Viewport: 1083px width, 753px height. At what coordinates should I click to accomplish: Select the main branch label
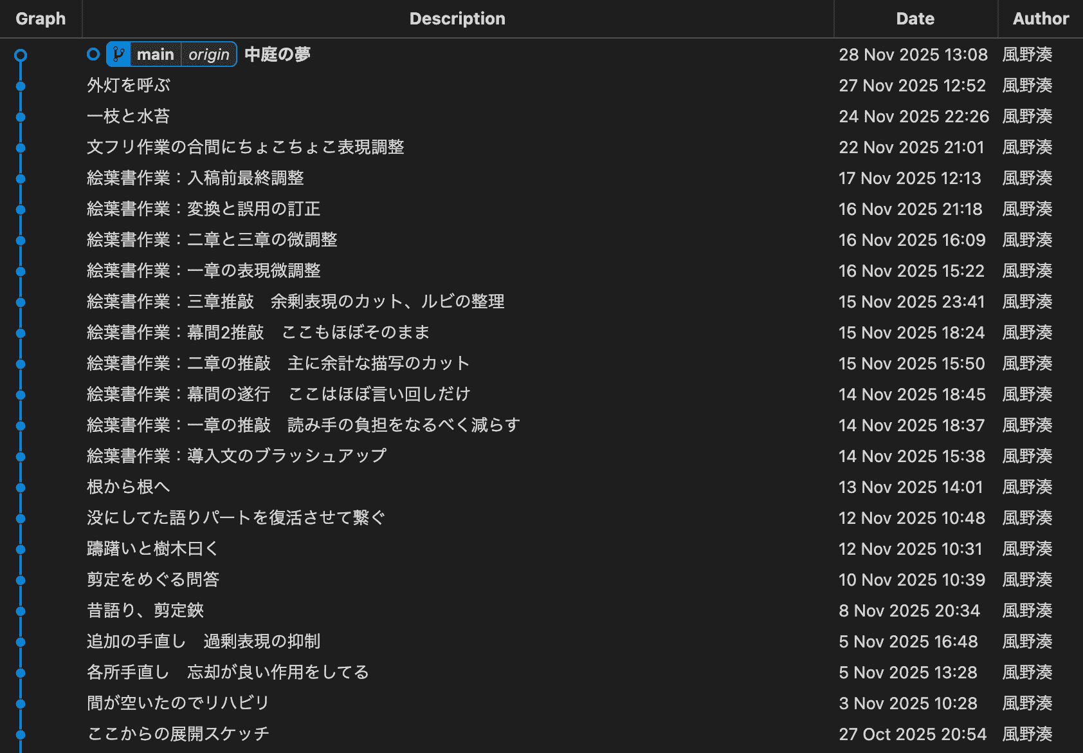click(x=156, y=54)
